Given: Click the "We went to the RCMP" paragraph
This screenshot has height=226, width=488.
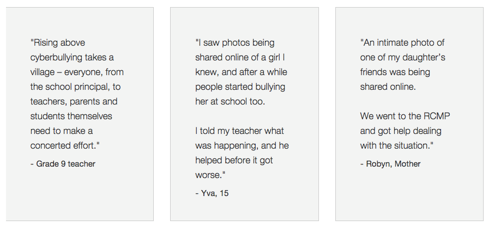Looking at the screenshot, I should [405, 131].
